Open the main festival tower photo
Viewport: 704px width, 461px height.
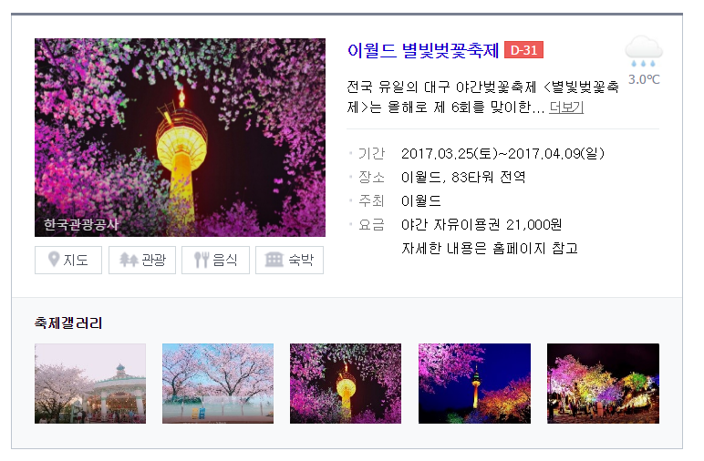coord(180,138)
